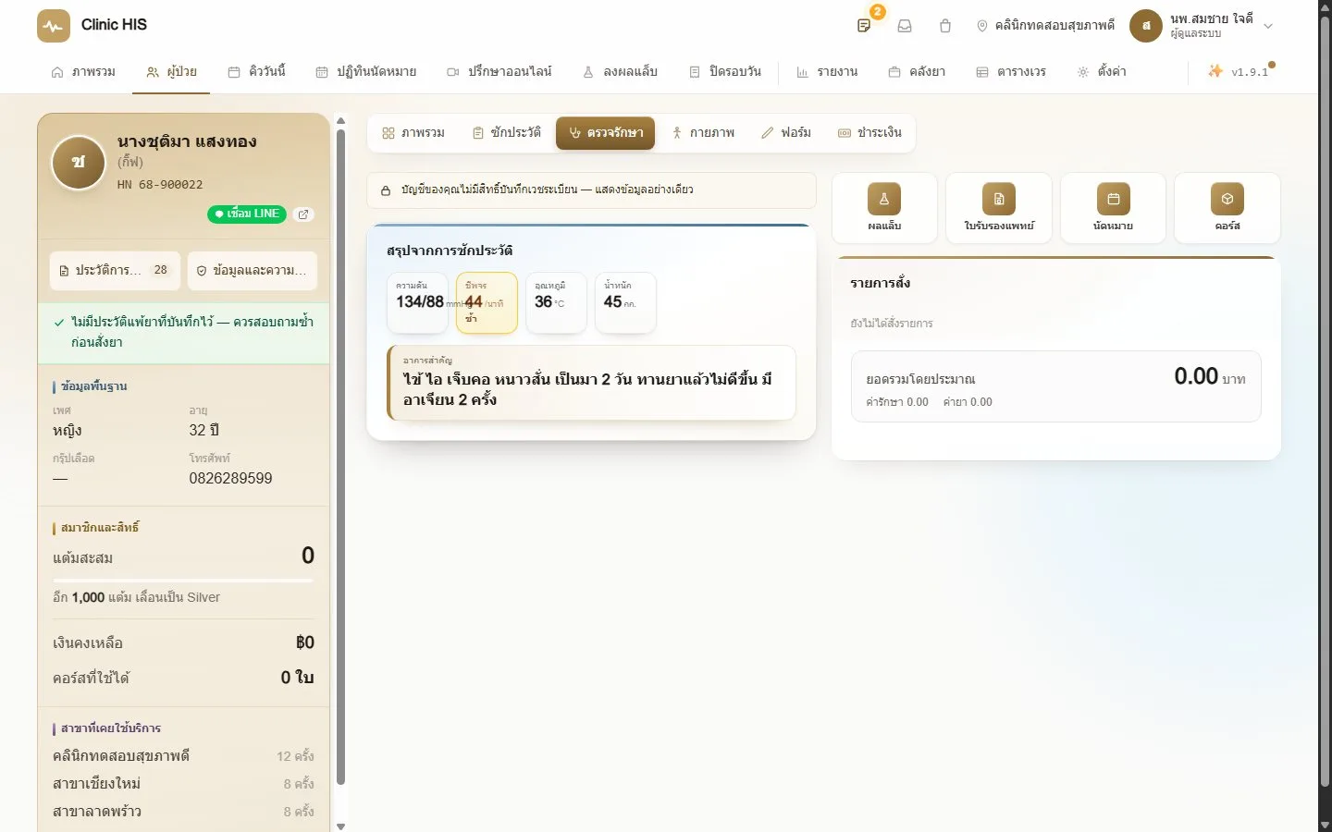
Task: Open the external link icon beside LINE badge
Action: [x=303, y=214]
